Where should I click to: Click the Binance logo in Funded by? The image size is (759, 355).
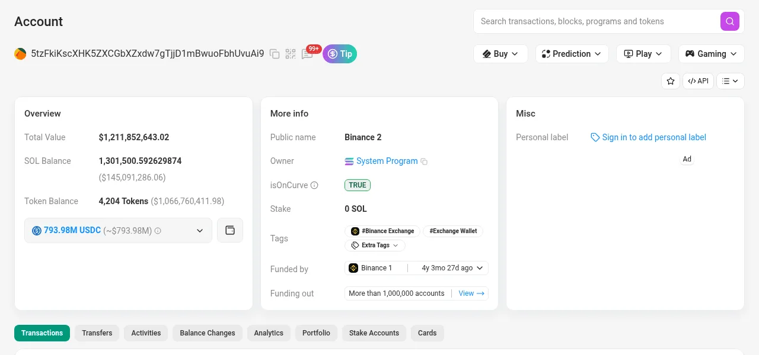click(353, 268)
